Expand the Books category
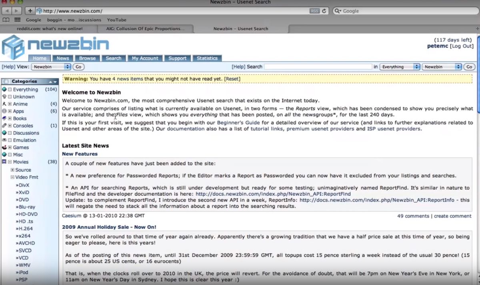This screenshot has width=480, height=285. click(x=10, y=118)
